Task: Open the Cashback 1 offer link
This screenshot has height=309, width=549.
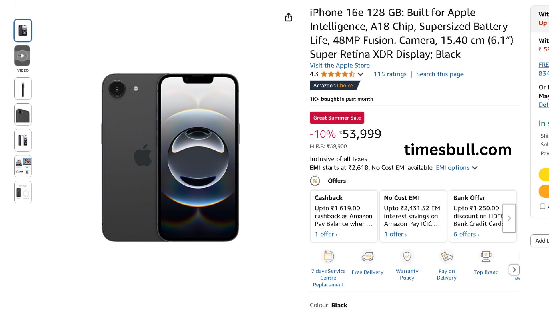Action: pos(326,234)
